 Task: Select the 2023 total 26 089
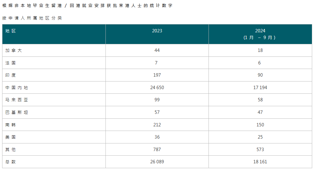click(x=157, y=162)
